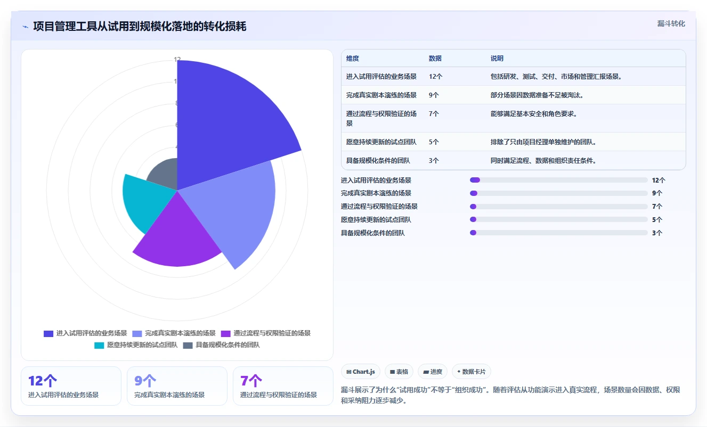Click description 包括研发、测试、交付、市场和管理汇报场景。
Image resolution: width=707 pixels, height=427 pixels.
coord(557,77)
